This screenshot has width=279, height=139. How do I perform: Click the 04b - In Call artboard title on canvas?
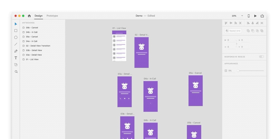point(150,120)
